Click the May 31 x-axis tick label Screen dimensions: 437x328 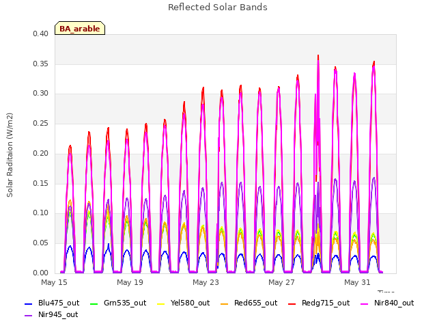click(x=357, y=282)
